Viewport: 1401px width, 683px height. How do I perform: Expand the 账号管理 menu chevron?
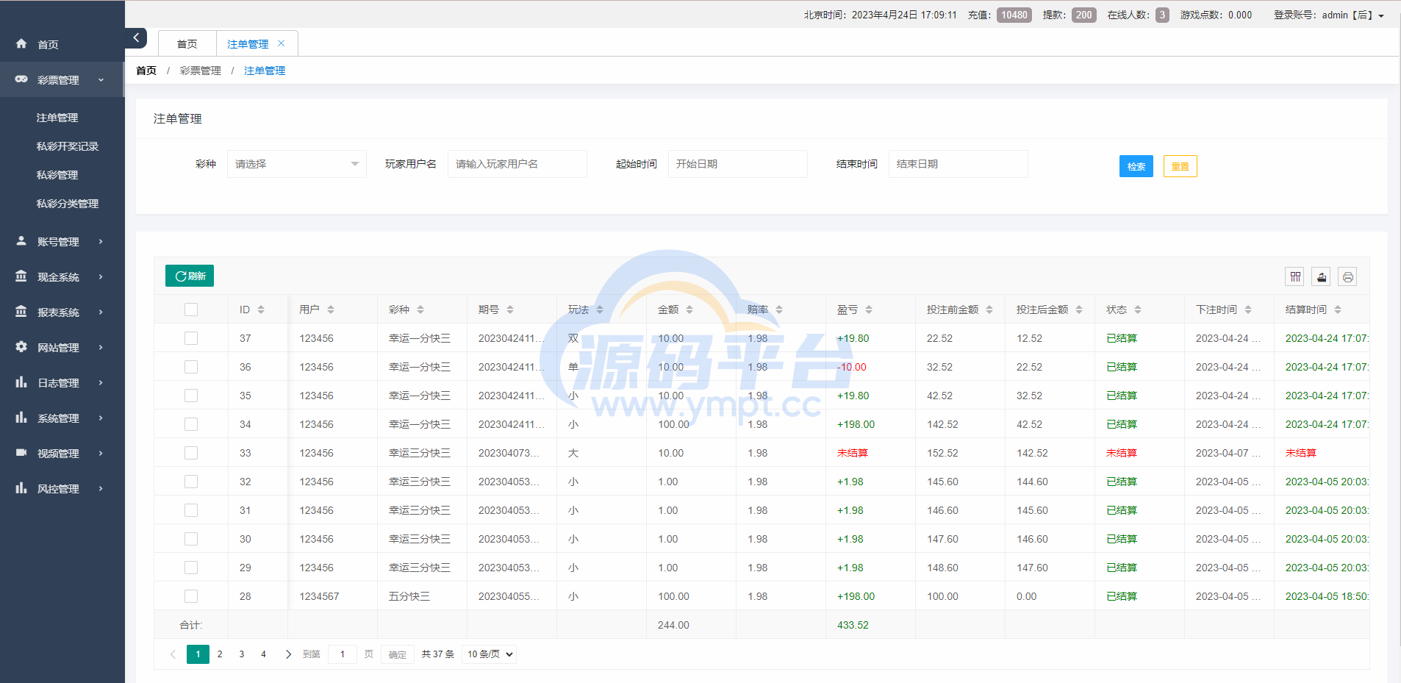click(101, 241)
